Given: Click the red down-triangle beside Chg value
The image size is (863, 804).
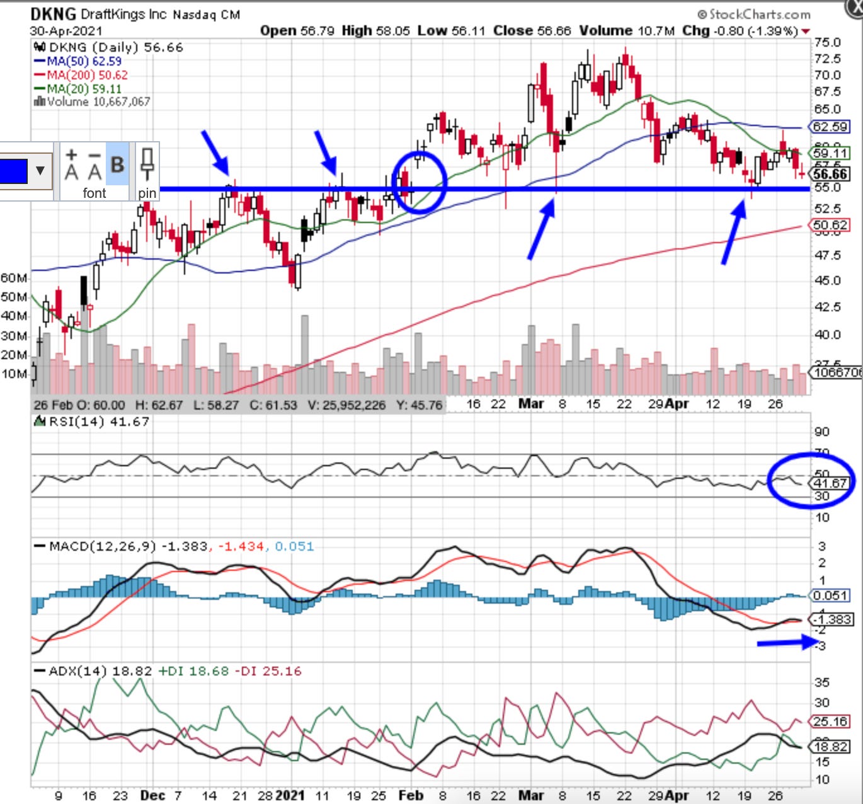Looking at the screenshot, I should 806,31.
